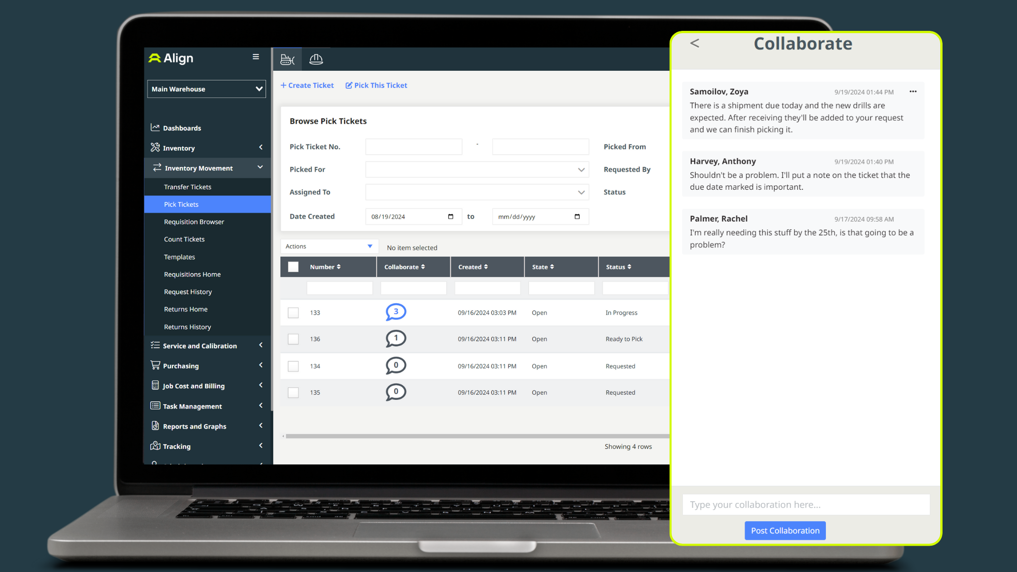Open the ellipsis menu on Zoya Samoilov's comment
Viewport: 1017px width, 572px height.
[913, 91]
